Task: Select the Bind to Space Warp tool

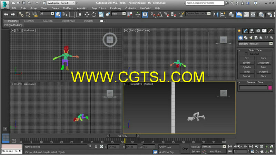Action: pos(35,14)
